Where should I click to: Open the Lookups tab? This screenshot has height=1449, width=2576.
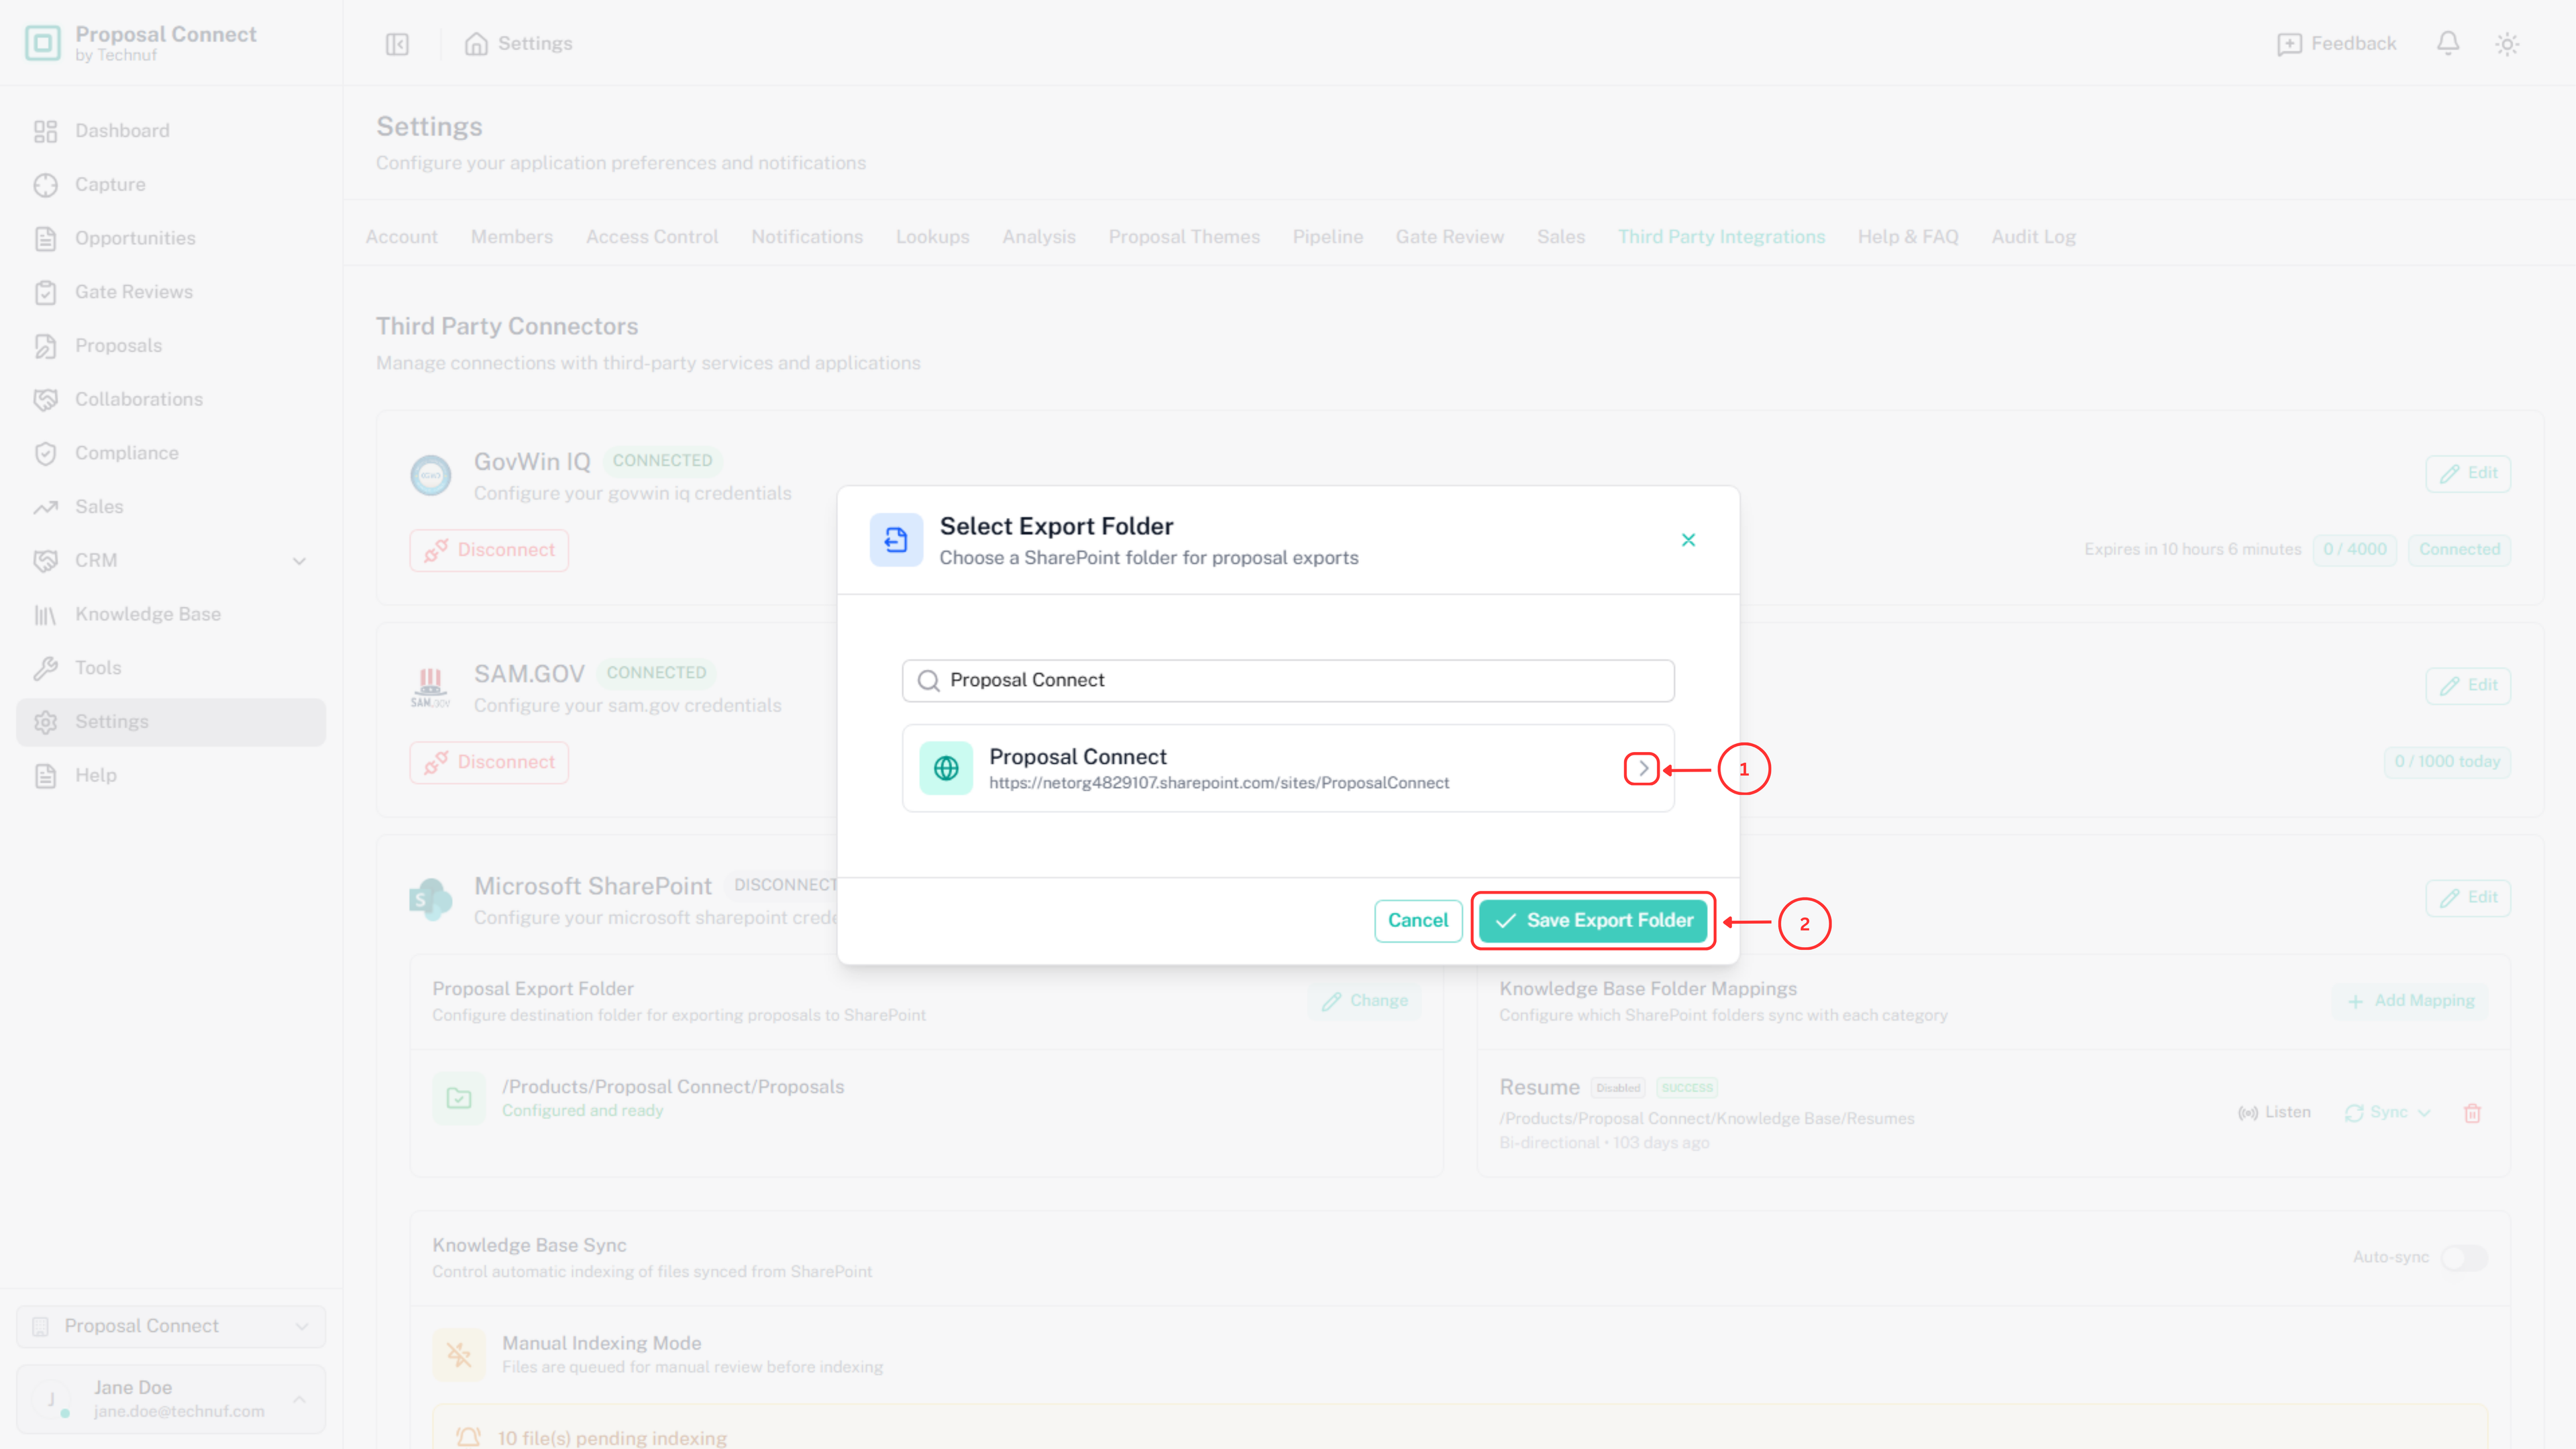pos(932,237)
